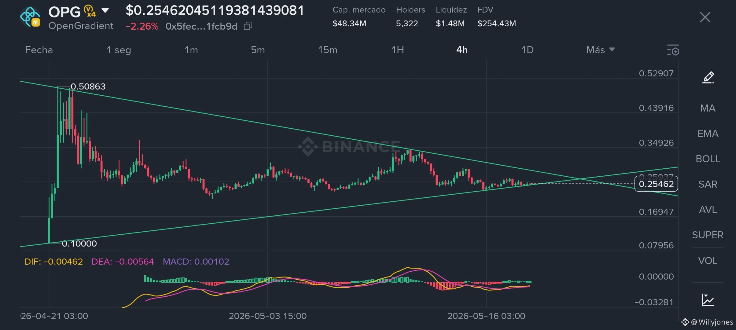This screenshot has height=330, width=736.
Task: Toggle the VOL indicator
Action: tap(708, 261)
